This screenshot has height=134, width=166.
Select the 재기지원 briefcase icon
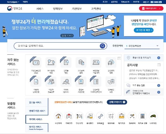[121, 116]
